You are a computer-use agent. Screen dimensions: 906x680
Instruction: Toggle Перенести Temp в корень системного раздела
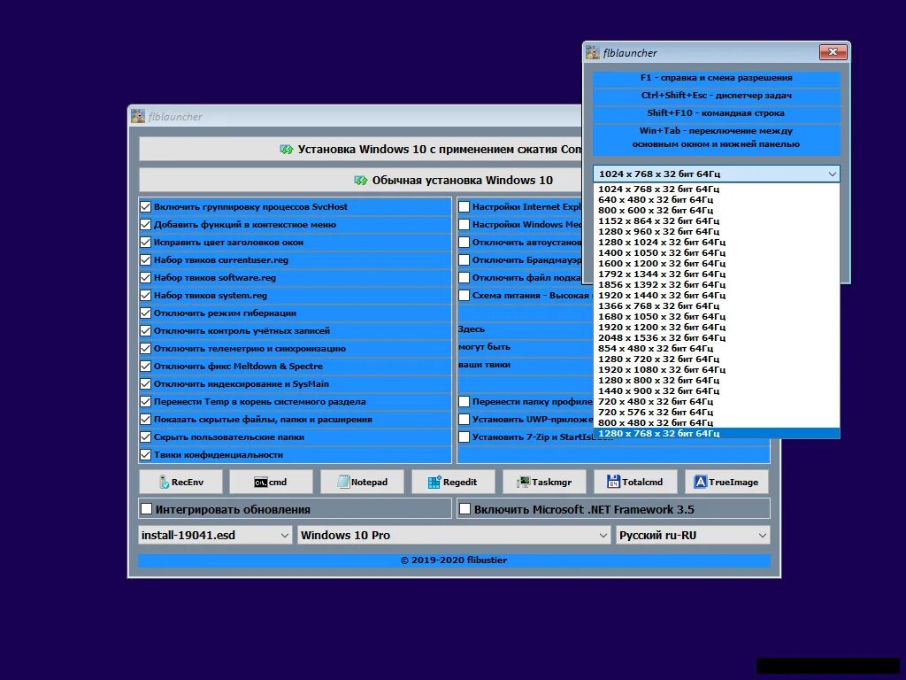pyautogui.click(x=146, y=401)
